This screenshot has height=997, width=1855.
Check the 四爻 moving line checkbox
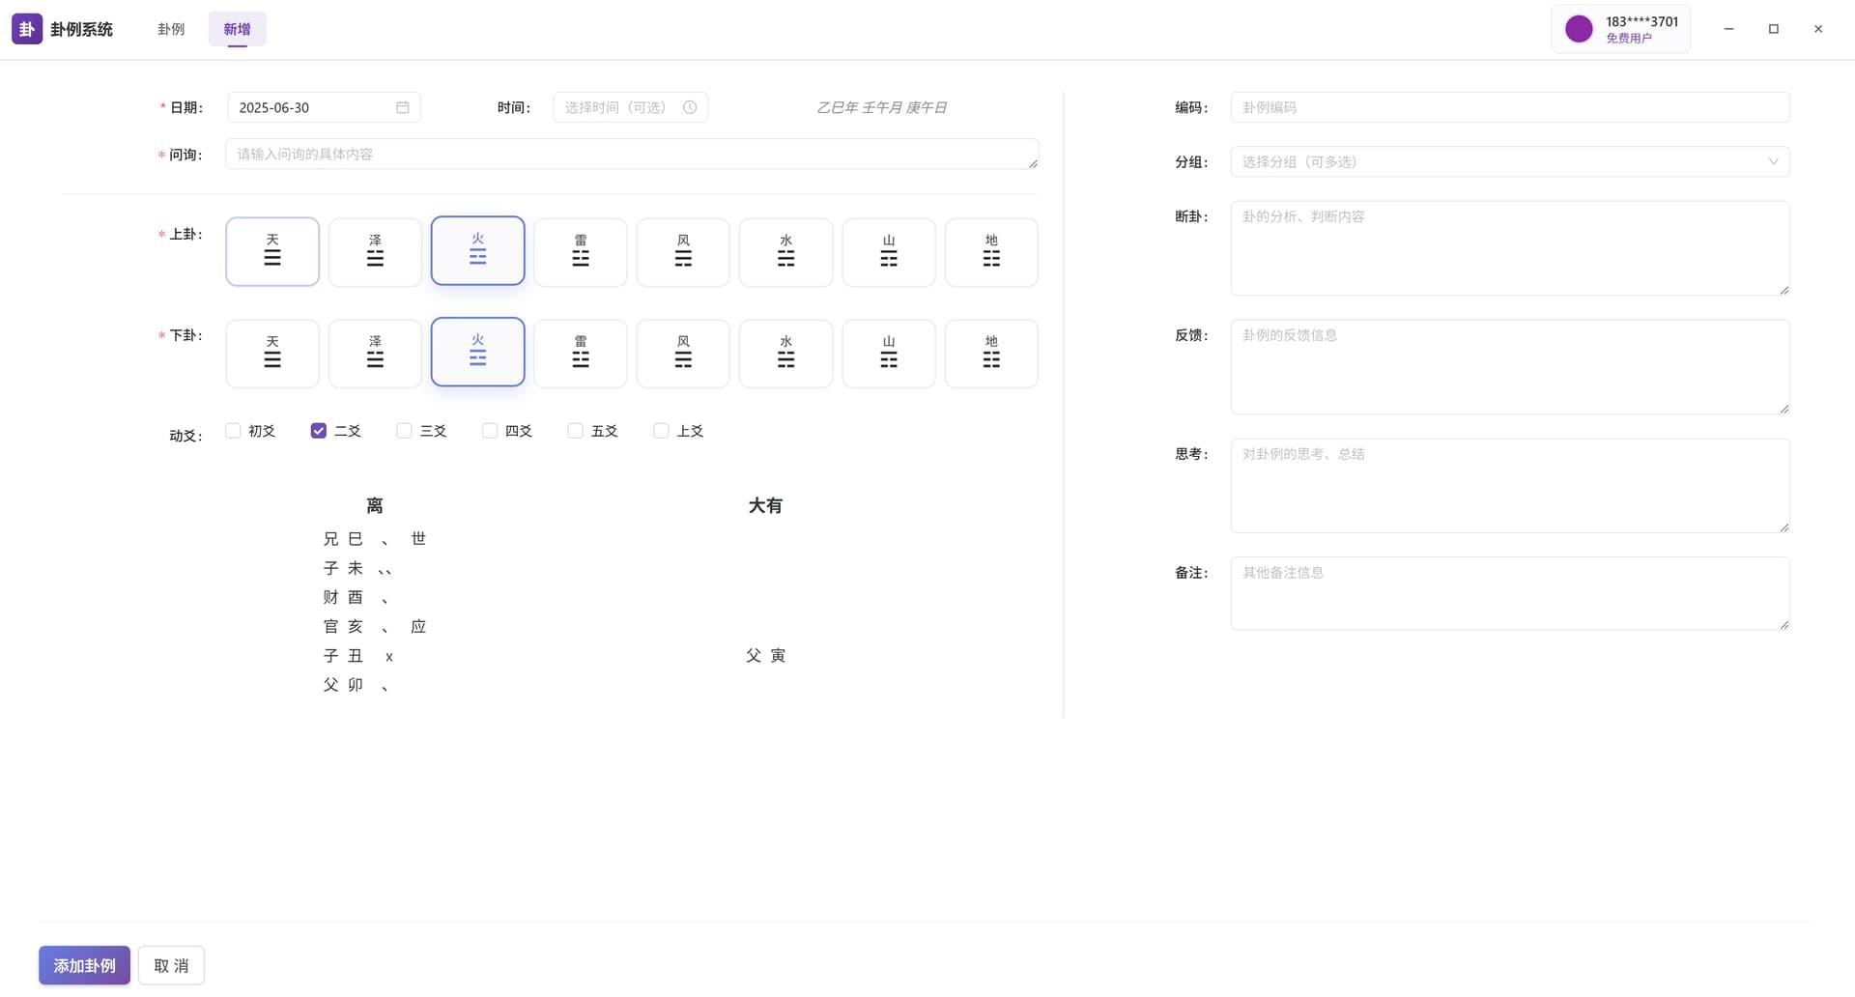tap(490, 431)
